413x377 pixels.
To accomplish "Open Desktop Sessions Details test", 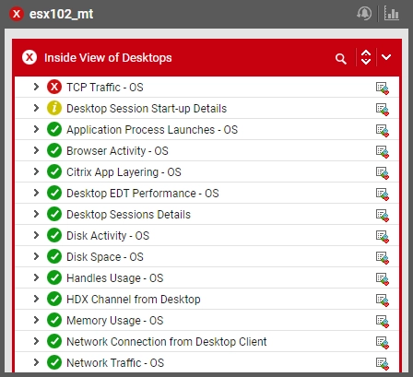I will tap(128, 215).
